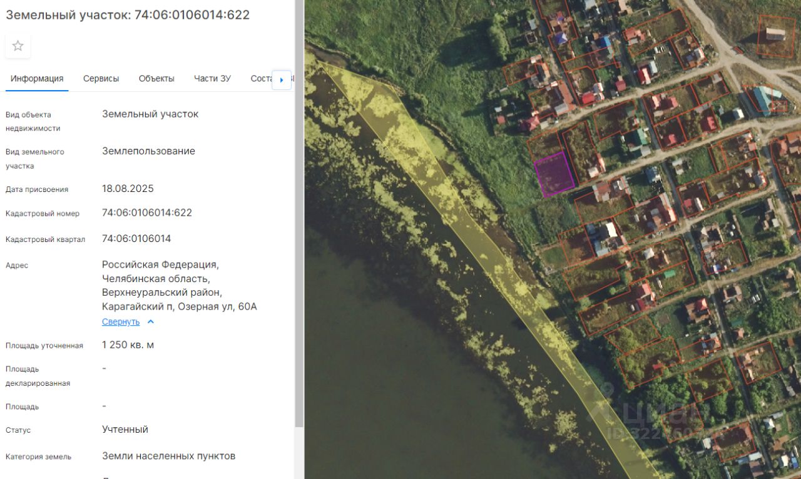
Task: Select the purple highlighted parcel on map
Action: click(554, 174)
